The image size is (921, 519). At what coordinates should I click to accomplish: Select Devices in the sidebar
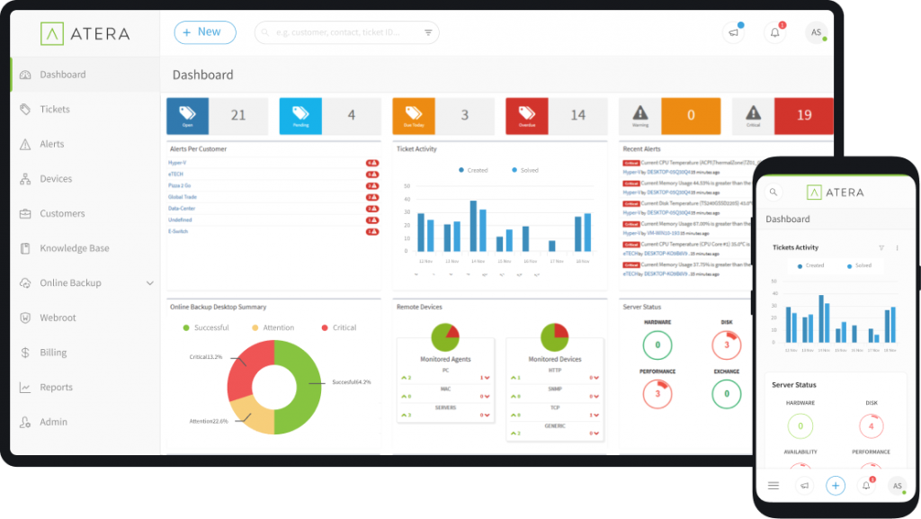tap(85, 178)
